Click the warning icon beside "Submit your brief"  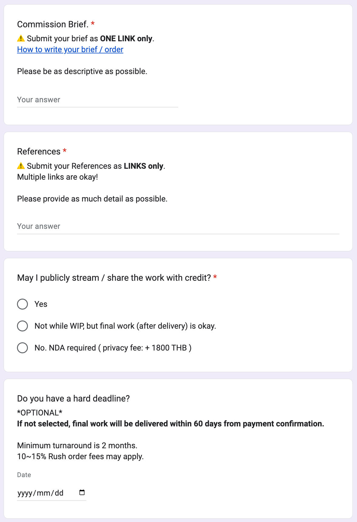click(21, 39)
